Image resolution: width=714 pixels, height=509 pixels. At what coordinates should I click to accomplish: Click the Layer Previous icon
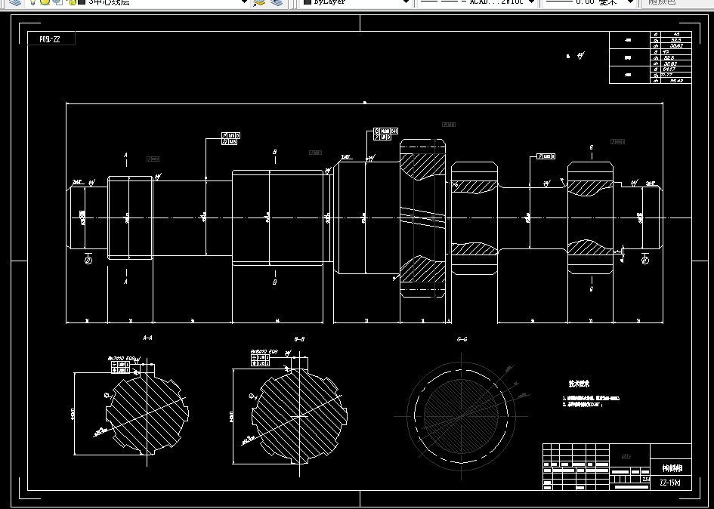[x=277, y=2]
